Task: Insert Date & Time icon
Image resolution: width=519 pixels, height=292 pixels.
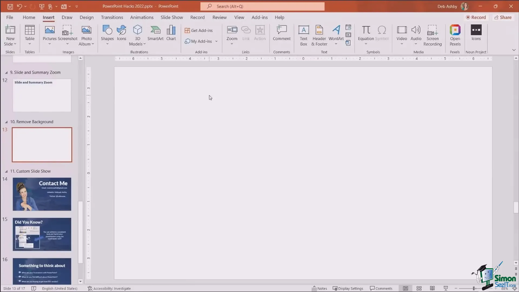Action: 348,27
